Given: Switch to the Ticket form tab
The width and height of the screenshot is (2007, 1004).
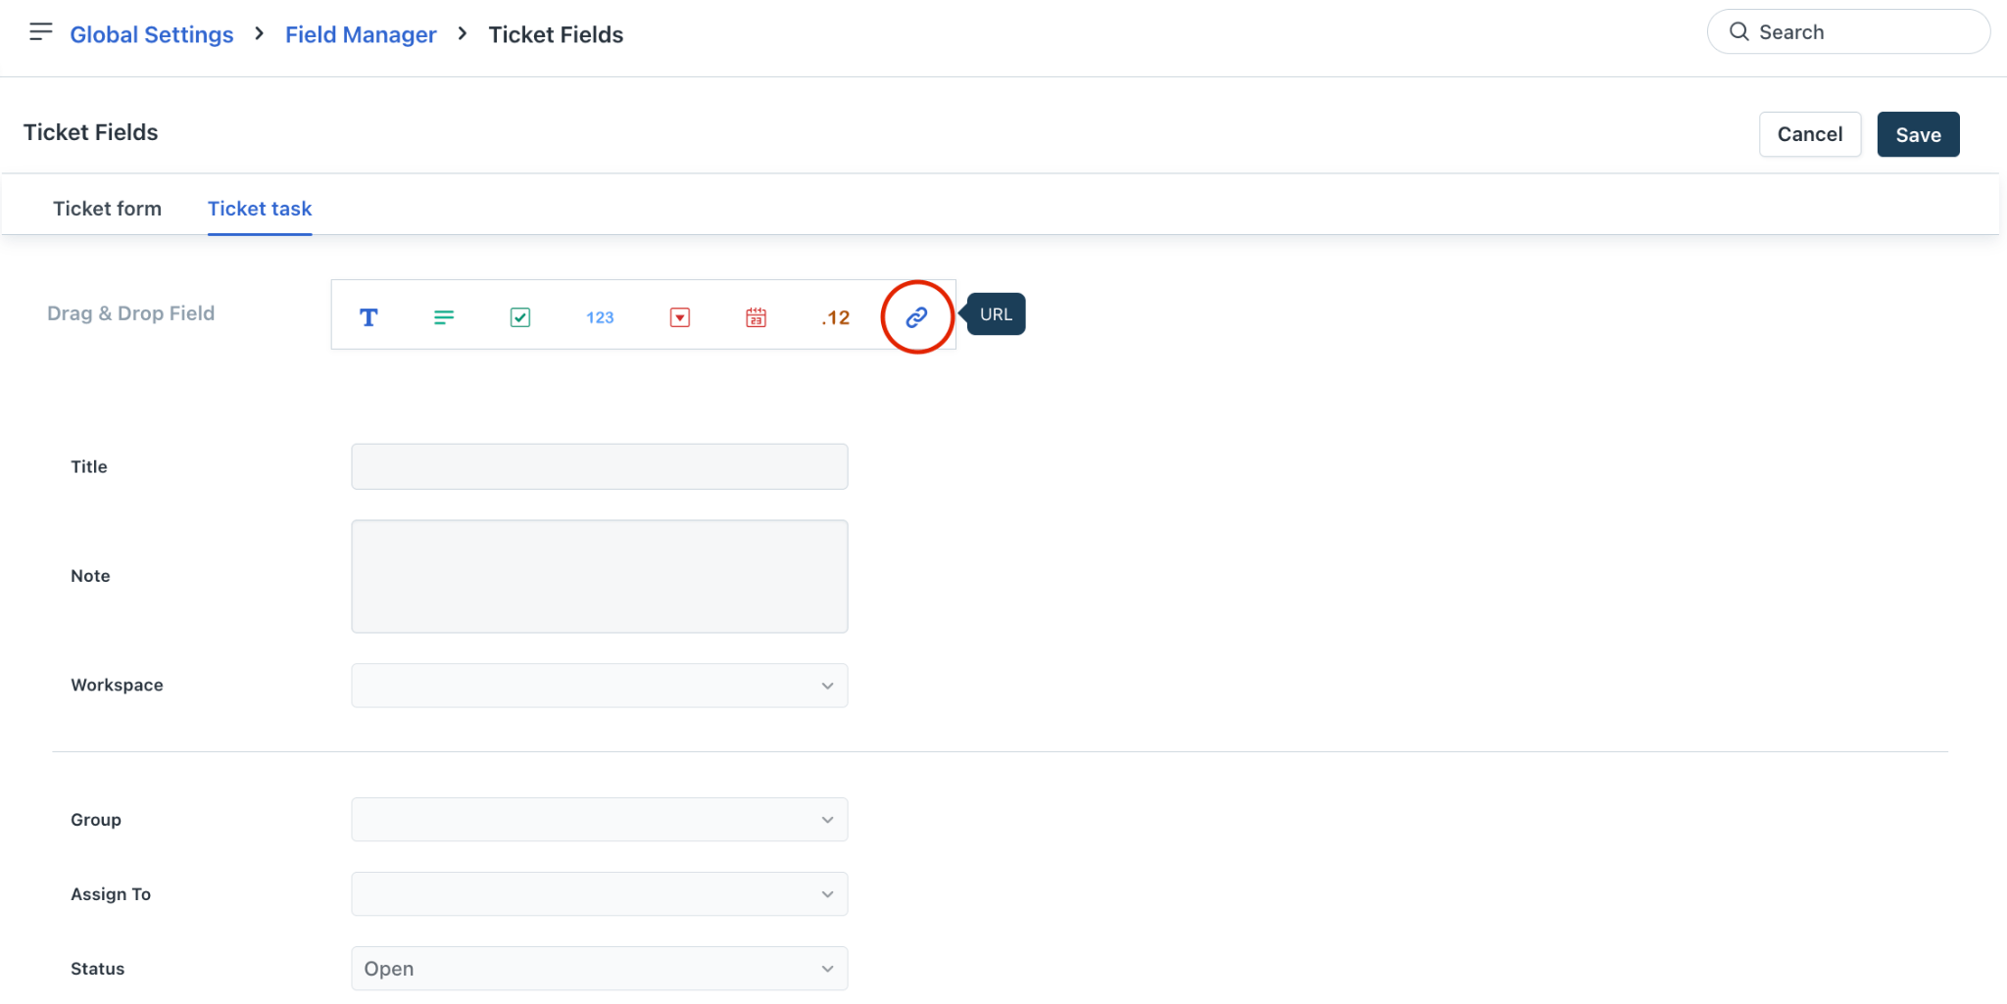Looking at the screenshot, I should pos(107,209).
